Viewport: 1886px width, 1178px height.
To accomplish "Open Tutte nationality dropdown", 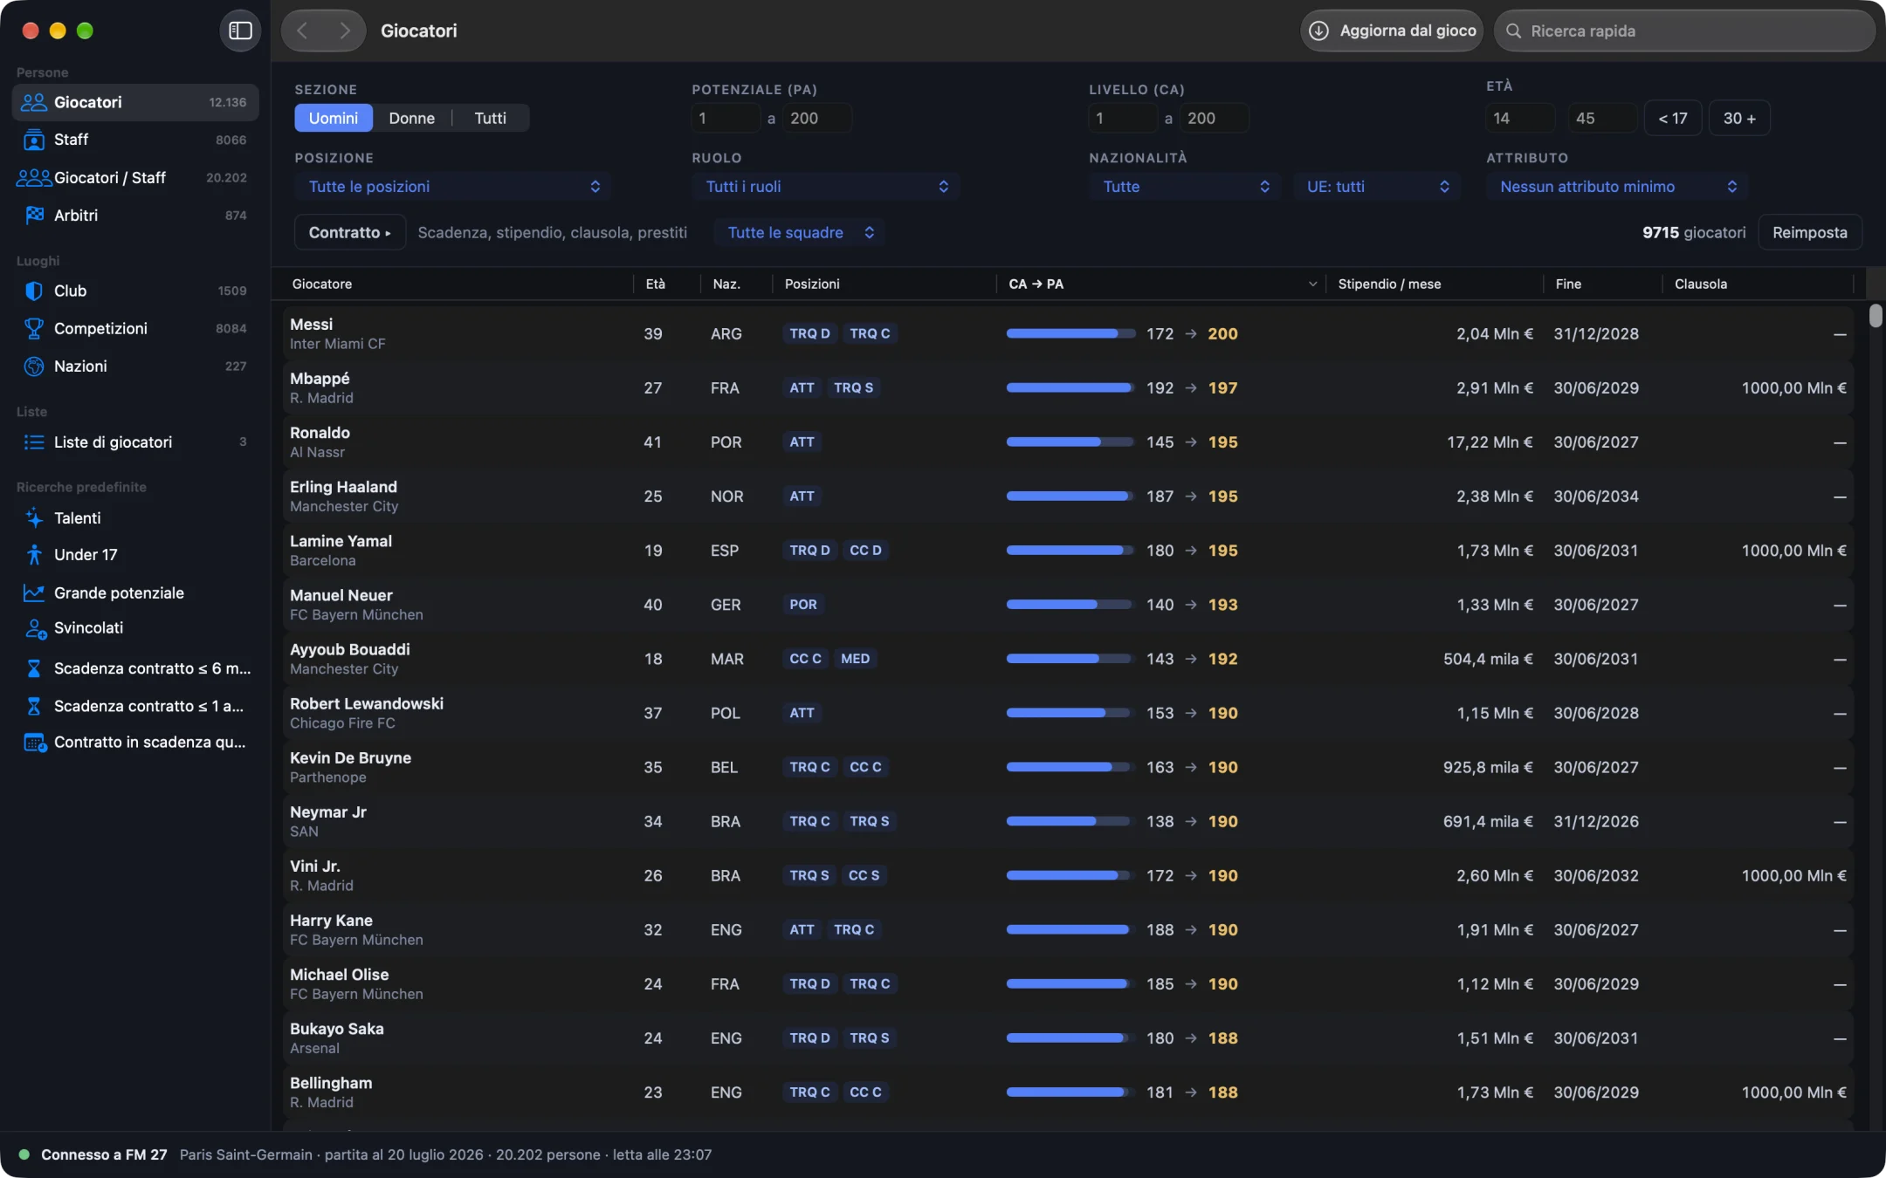I will coord(1185,187).
